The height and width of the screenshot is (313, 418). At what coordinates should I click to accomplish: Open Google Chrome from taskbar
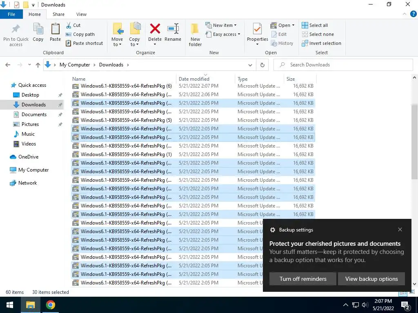[50, 305]
